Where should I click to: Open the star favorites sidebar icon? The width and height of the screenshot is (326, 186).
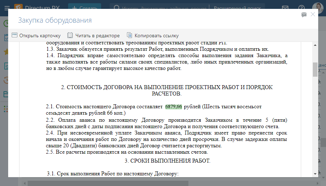coord(6,52)
